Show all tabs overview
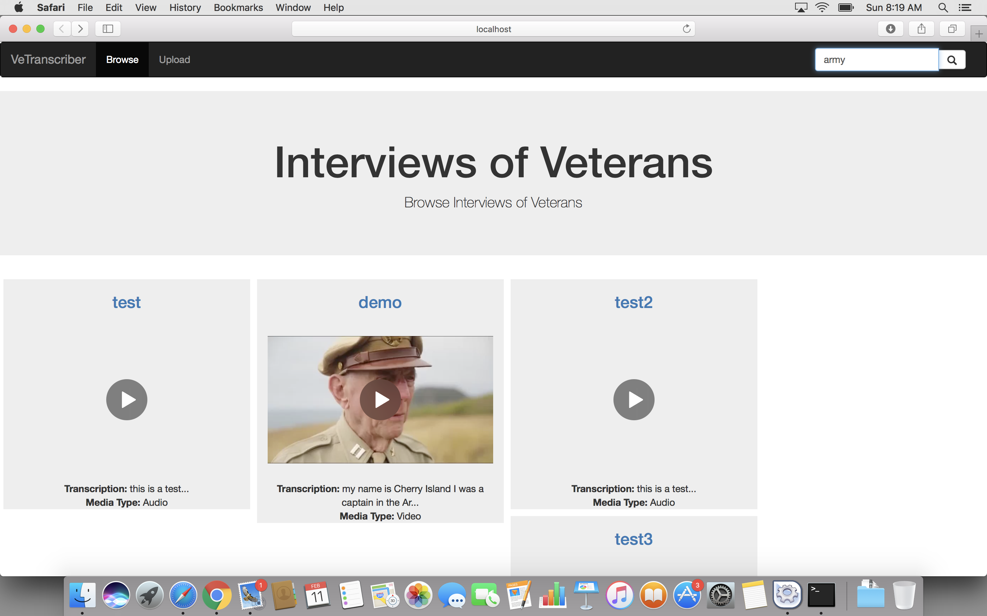987x616 pixels. pos(952,29)
